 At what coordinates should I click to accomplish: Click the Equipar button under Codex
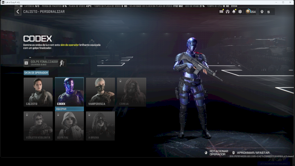pyautogui.click(x=69, y=109)
